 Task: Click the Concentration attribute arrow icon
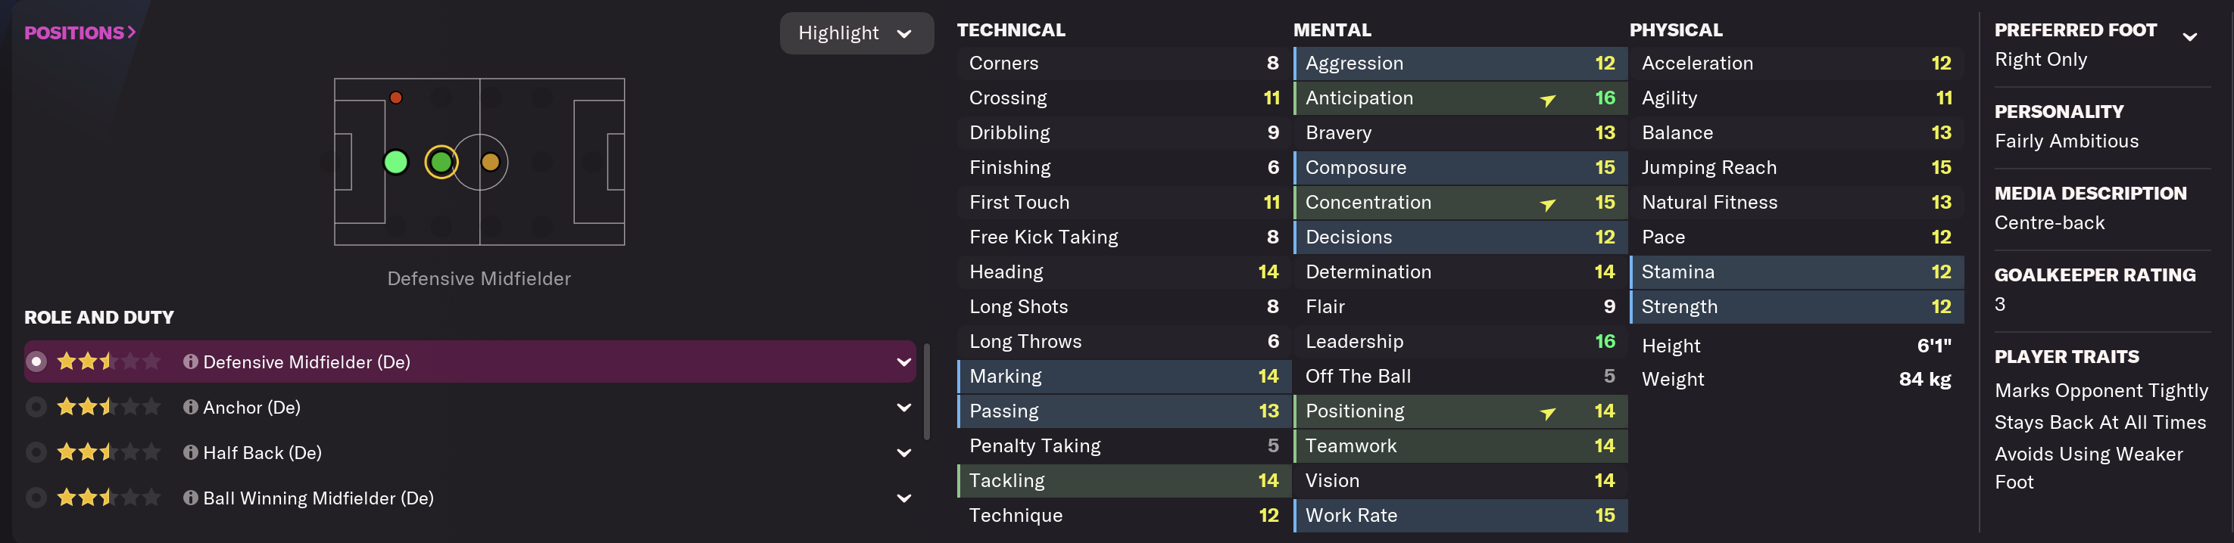click(x=1547, y=203)
